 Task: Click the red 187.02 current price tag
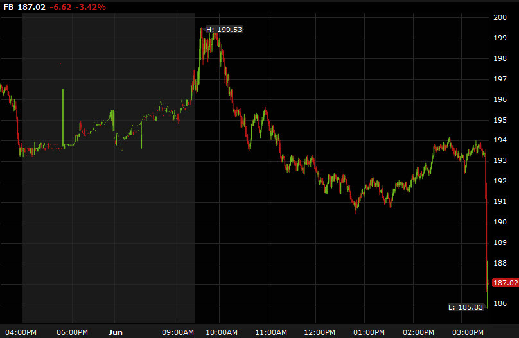[505, 282]
